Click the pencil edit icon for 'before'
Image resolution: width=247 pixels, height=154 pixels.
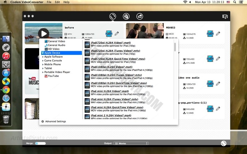point(117,34)
